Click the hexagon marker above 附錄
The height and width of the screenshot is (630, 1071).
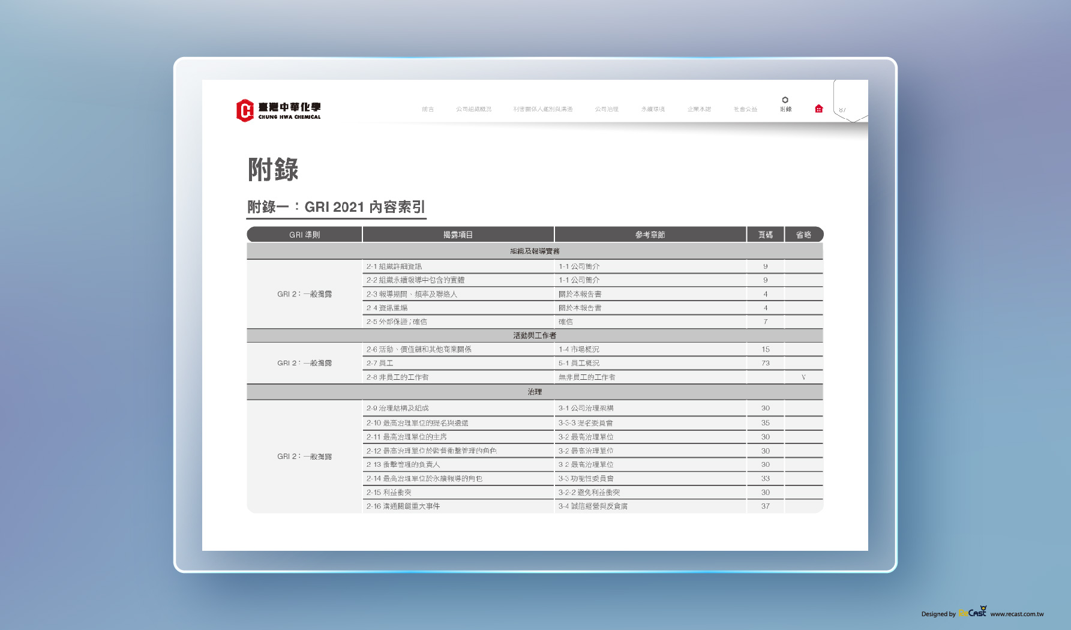pos(785,100)
